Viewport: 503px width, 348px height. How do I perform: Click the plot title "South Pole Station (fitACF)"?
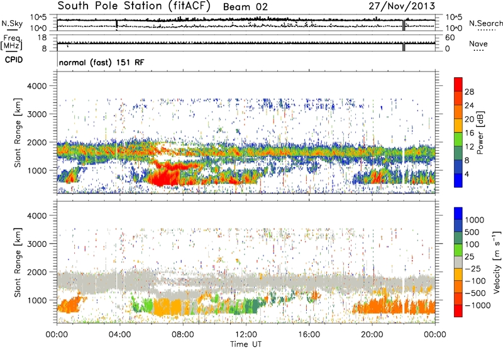pyautogui.click(x=134, y=6)
